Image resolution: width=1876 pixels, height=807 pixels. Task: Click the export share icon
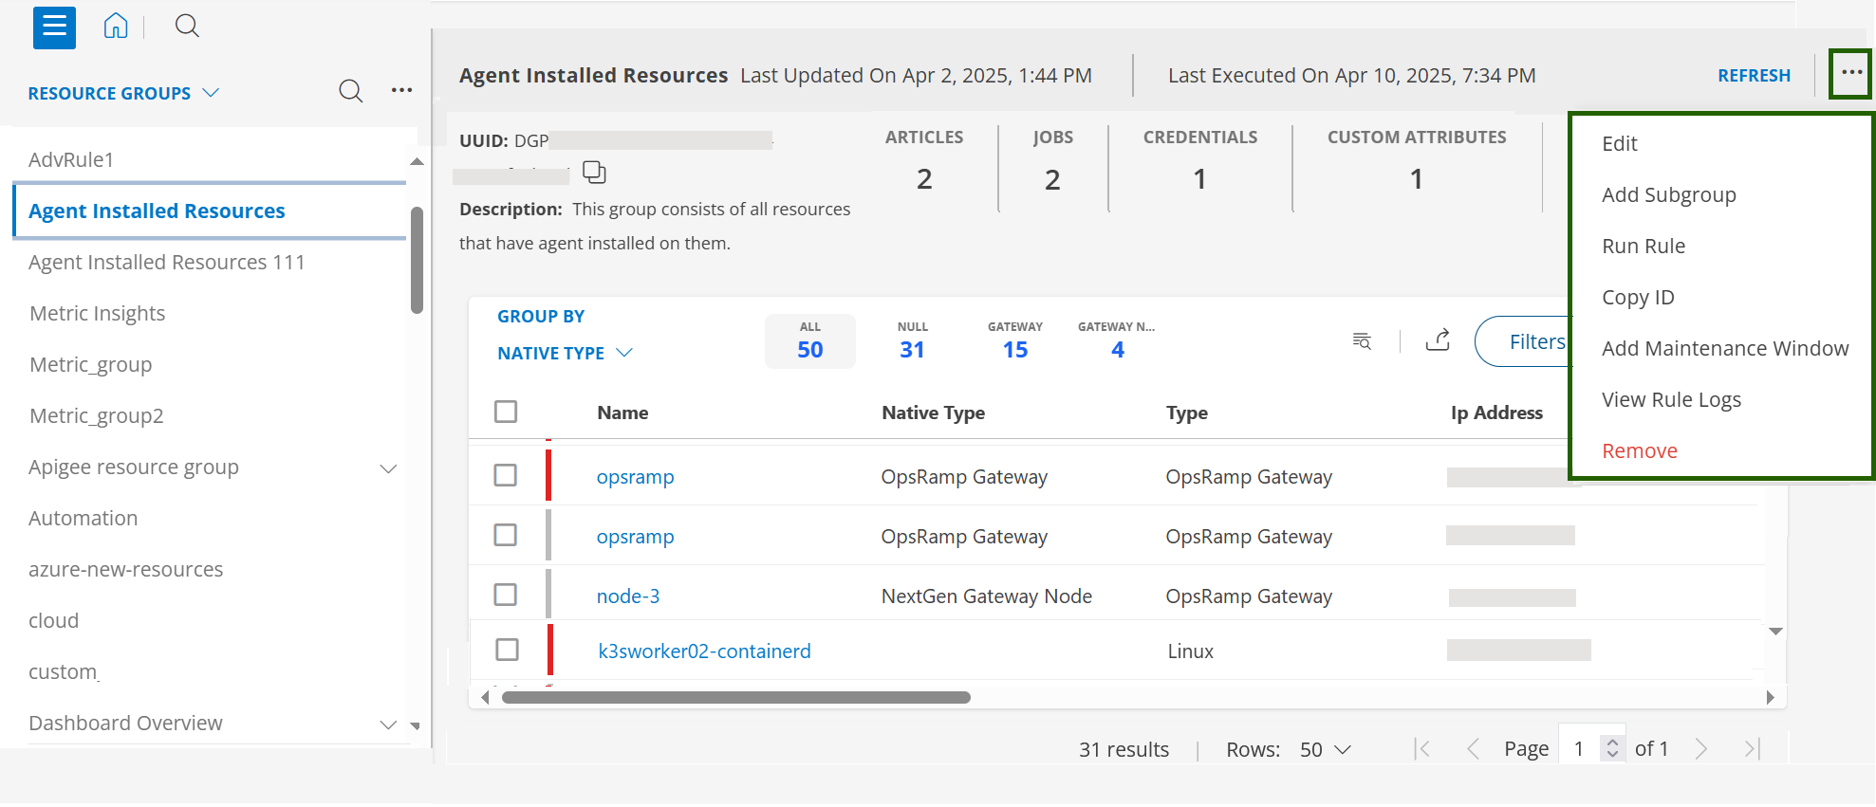click(1438, 340)
